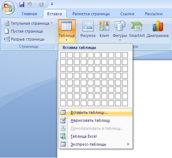
Task: Save document with floppy disk icon
Action: [22, 4]
